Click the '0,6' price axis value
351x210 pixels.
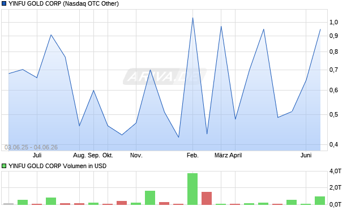click(333, 90)
